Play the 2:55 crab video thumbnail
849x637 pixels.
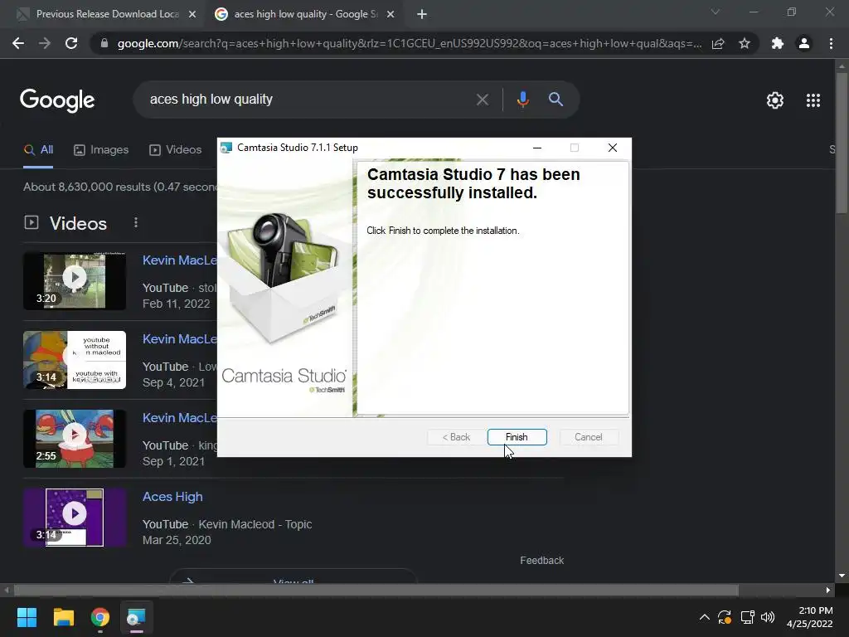click(75, 439)
